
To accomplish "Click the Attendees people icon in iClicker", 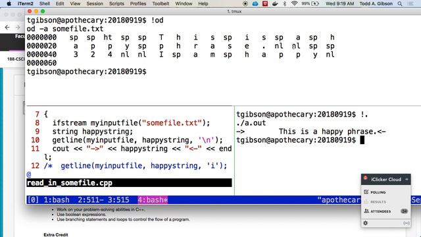I will click(366, 211).
